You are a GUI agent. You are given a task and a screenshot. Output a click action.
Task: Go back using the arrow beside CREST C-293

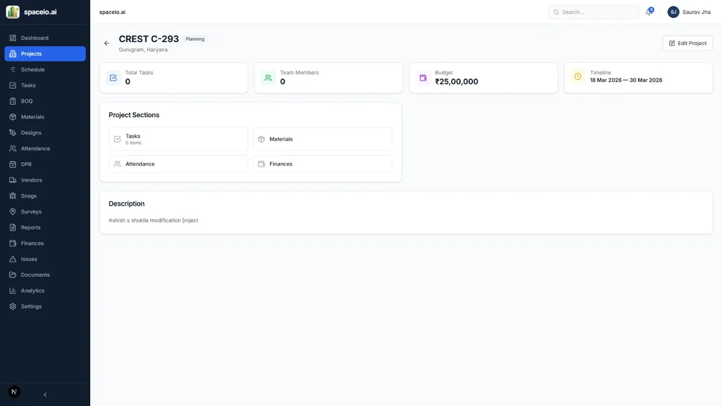[107, 43]
